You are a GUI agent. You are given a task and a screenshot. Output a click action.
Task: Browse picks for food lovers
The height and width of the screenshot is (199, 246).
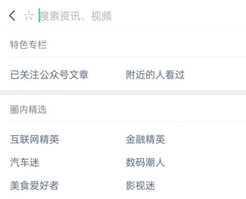(x=34, y=185)
